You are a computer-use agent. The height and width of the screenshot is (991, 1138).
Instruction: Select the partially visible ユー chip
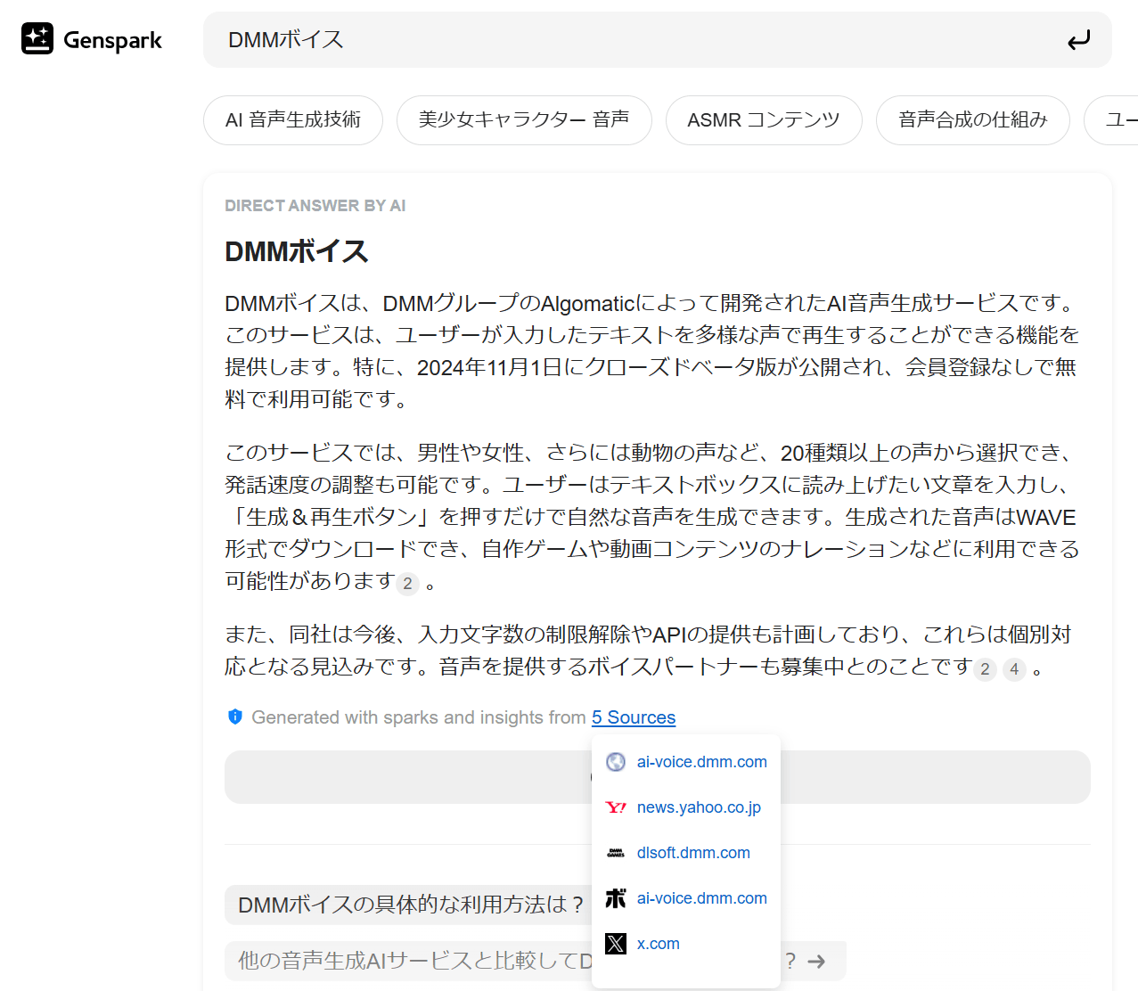click(1112, 120)
